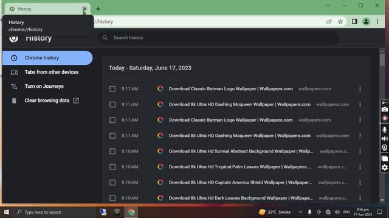The width and height of the screenshot is (389, 218).
Task: Click the trash icon beside Clear browsing data
Action: 14,101
